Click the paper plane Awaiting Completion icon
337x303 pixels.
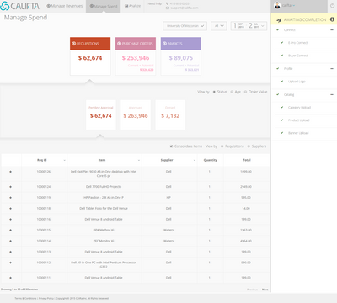279,20
